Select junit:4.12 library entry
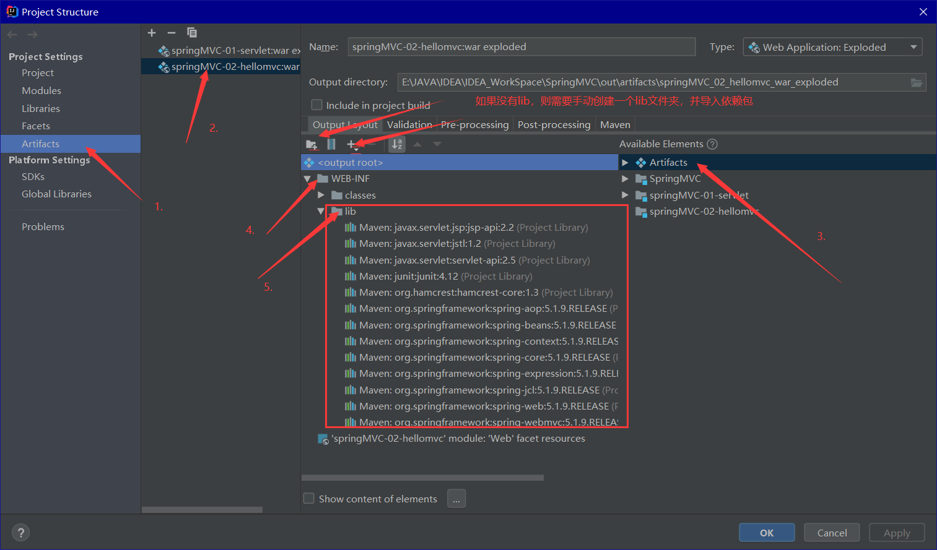This screenshot has height=550, width=937. (438, 277)
